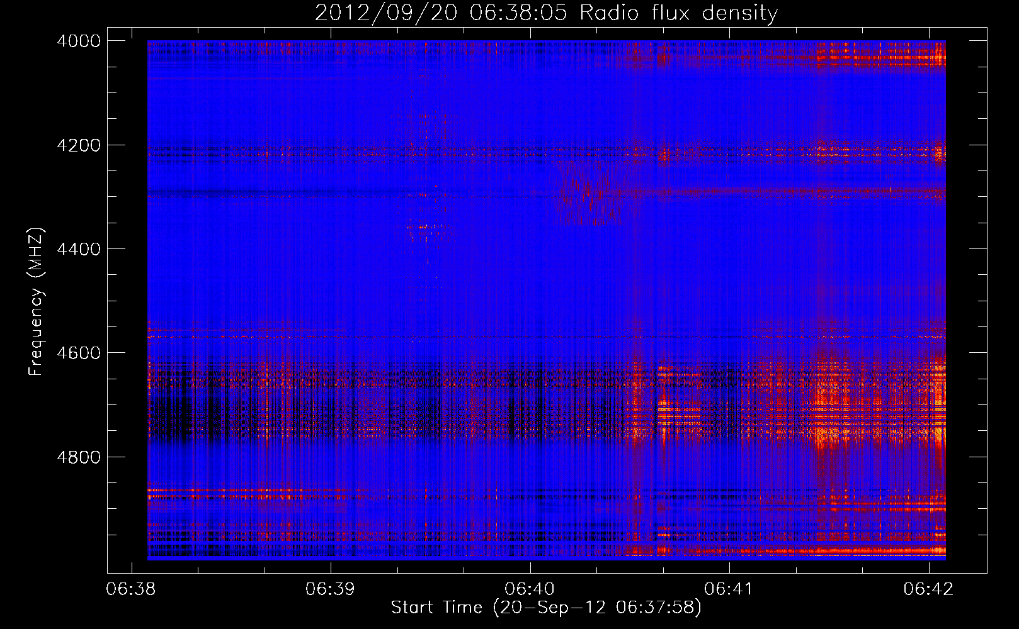The image size is (1019, 629).
Task: Click the '06:41' time axis label
Action: 729,589
